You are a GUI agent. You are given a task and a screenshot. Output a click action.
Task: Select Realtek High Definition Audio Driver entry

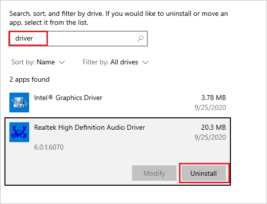click(118, 152)
